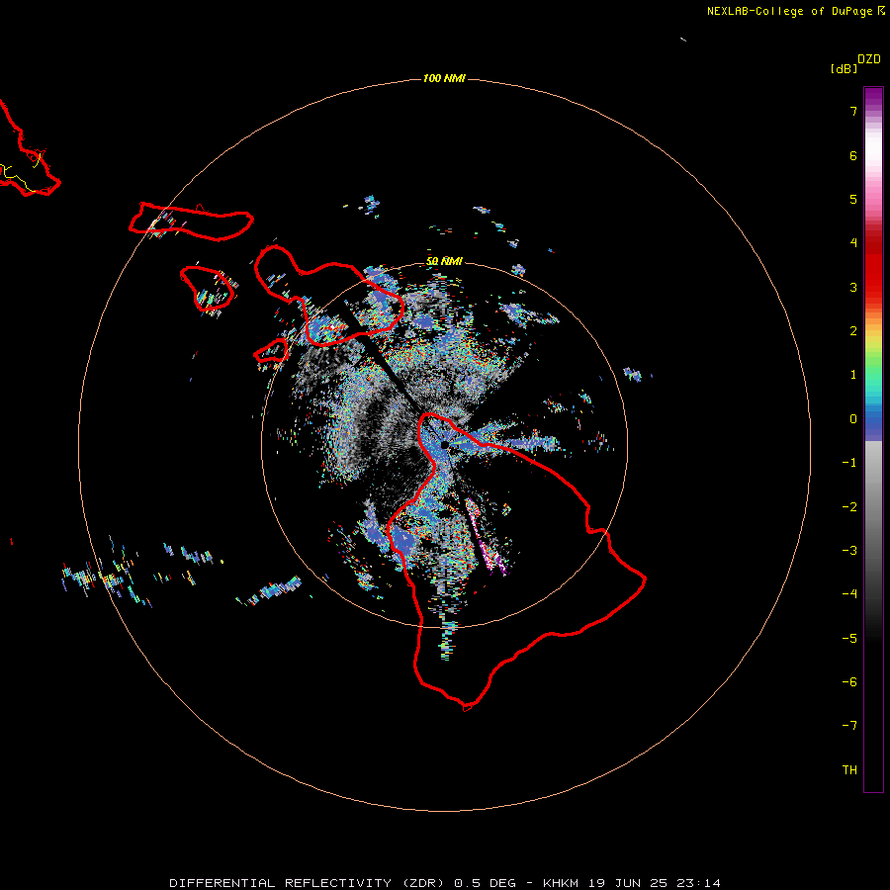Click the NEXLAB-College of DuPage watermark text
The width and height of the screenshot is (890, 890).
[796, 11]
